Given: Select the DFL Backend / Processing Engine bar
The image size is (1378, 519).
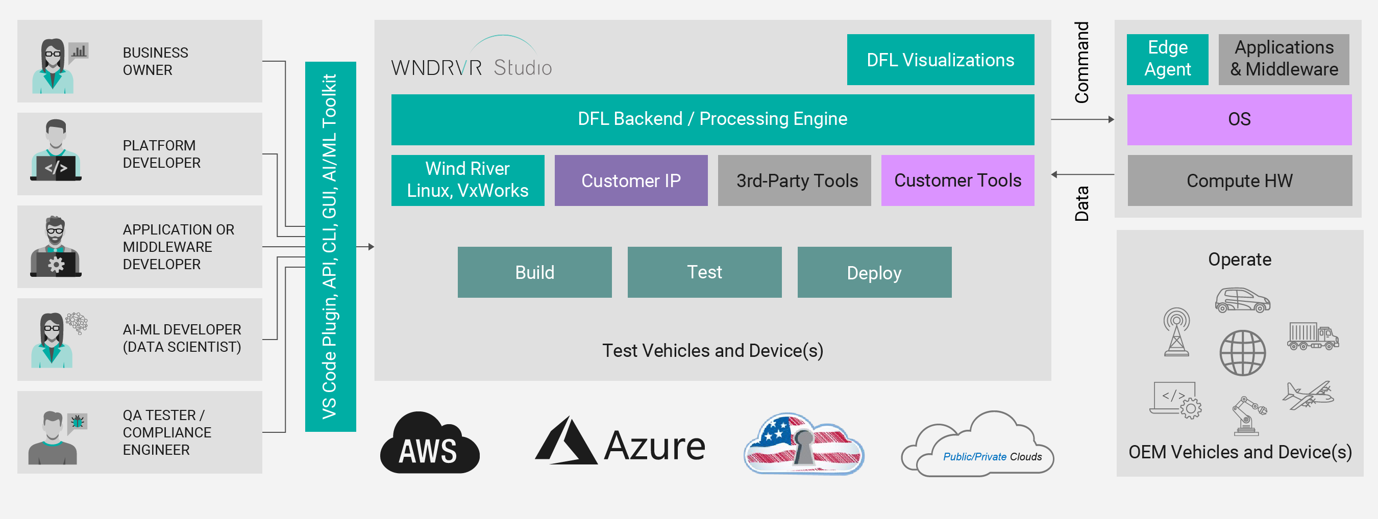Looking at the screenshot, I should (712, 120).
